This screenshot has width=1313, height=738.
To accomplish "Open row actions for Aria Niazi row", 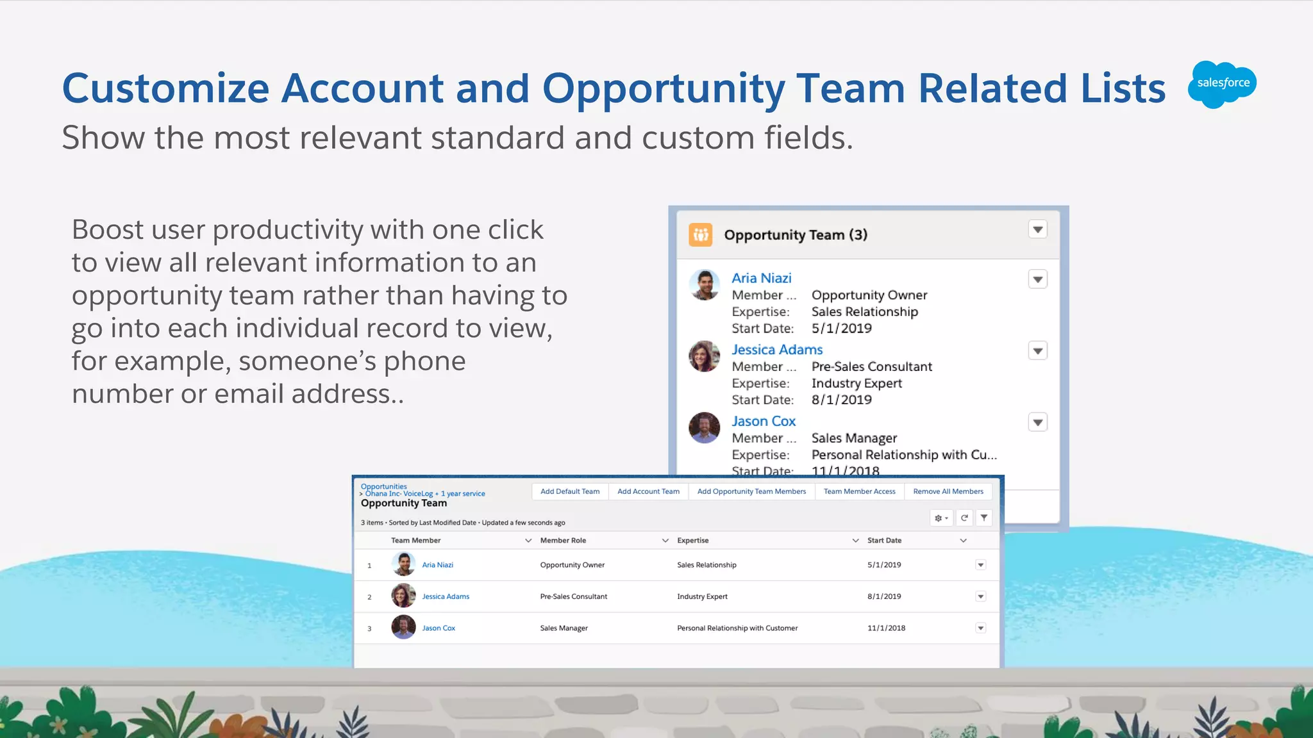I will coord(980,565).
